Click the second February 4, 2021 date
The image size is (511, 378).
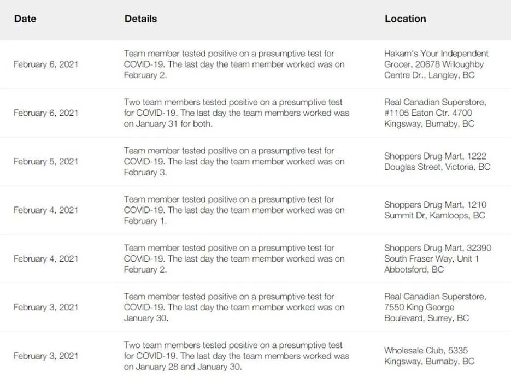point(46,258)
